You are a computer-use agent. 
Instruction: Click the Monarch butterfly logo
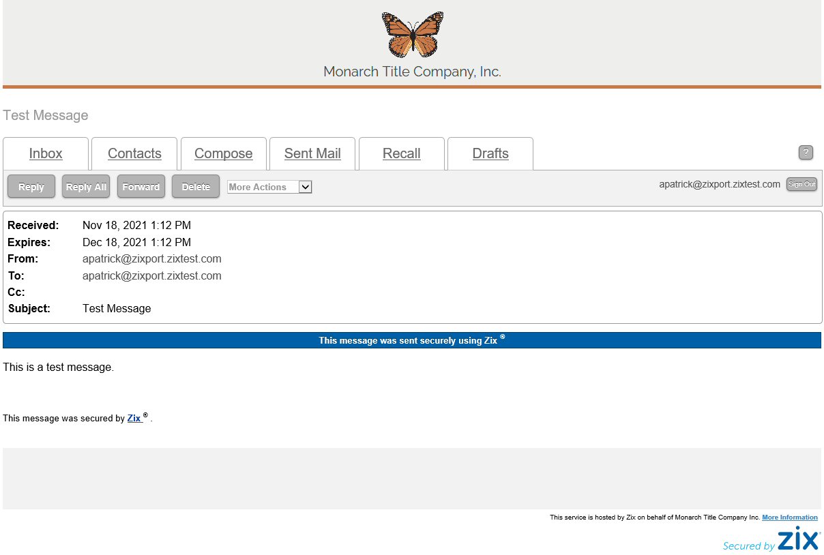413,34
